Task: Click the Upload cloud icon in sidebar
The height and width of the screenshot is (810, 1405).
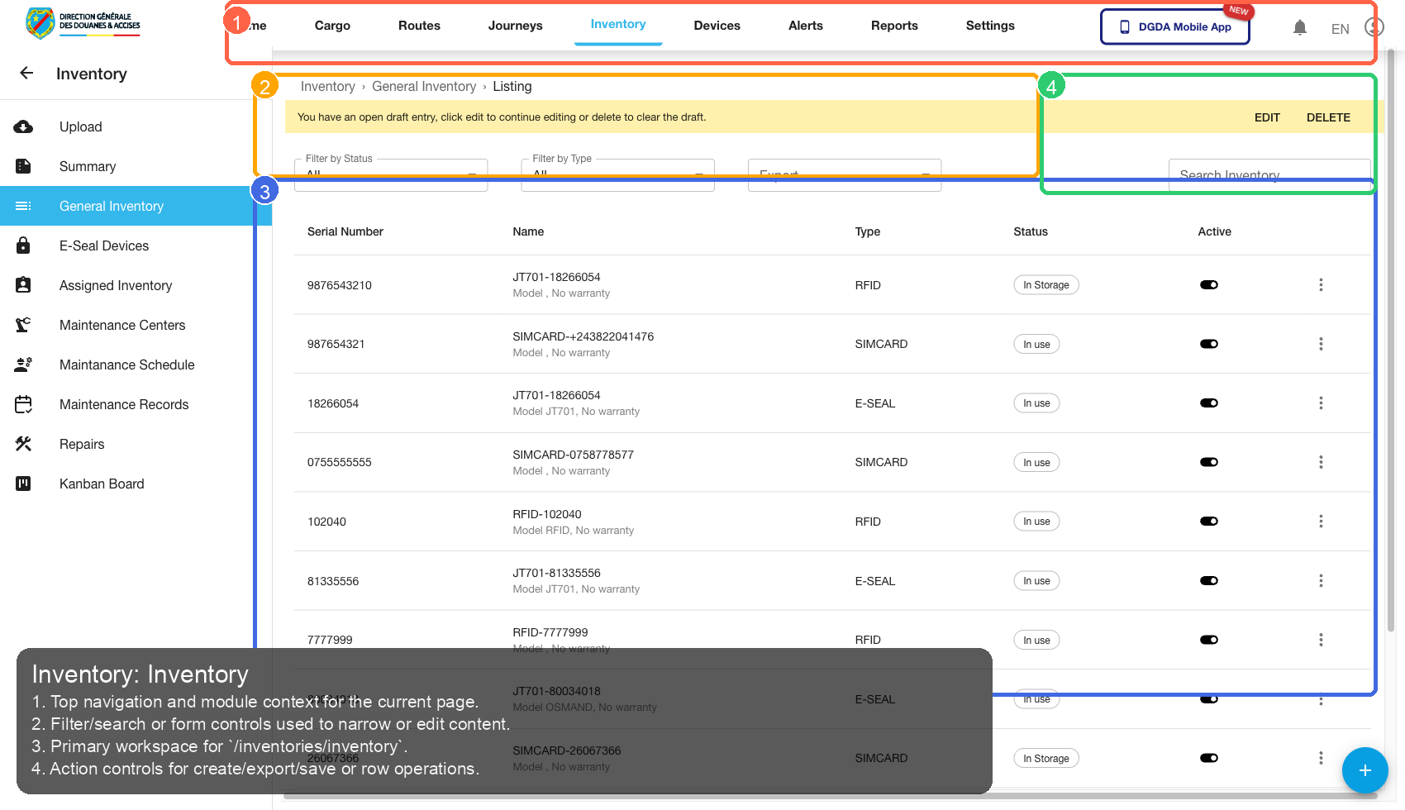Action: (x=23, y=126)
